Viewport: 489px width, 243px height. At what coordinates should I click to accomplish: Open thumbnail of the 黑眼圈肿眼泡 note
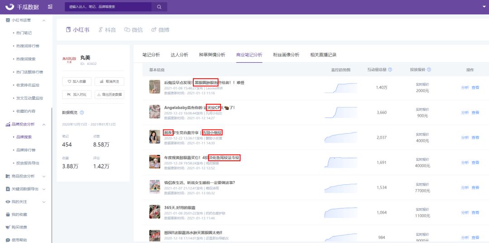[x=155, y=87]
